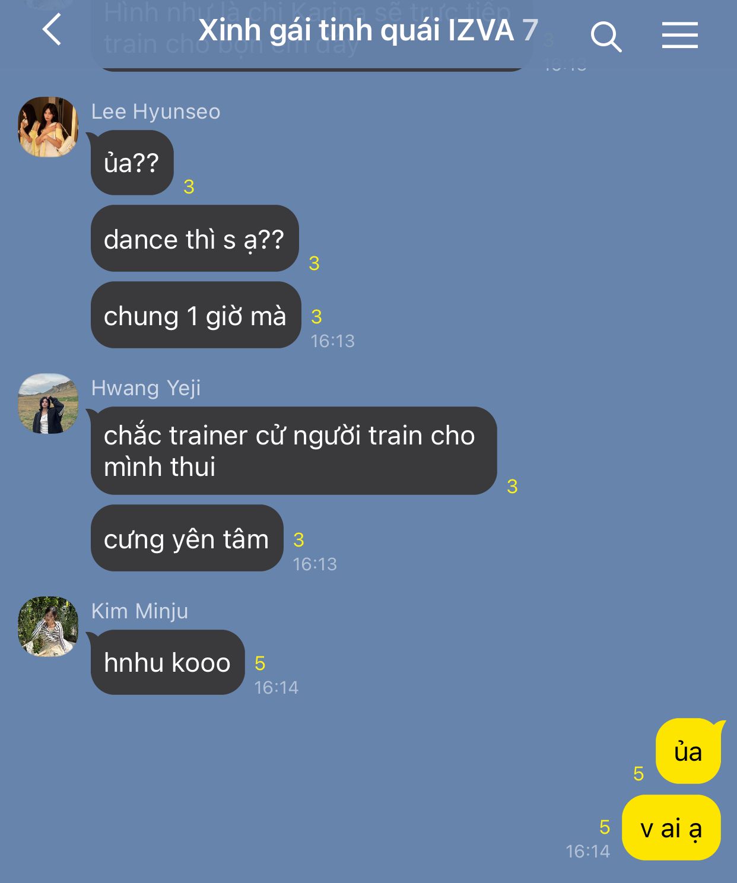Select the message 'hnhu kooo'

167,662
